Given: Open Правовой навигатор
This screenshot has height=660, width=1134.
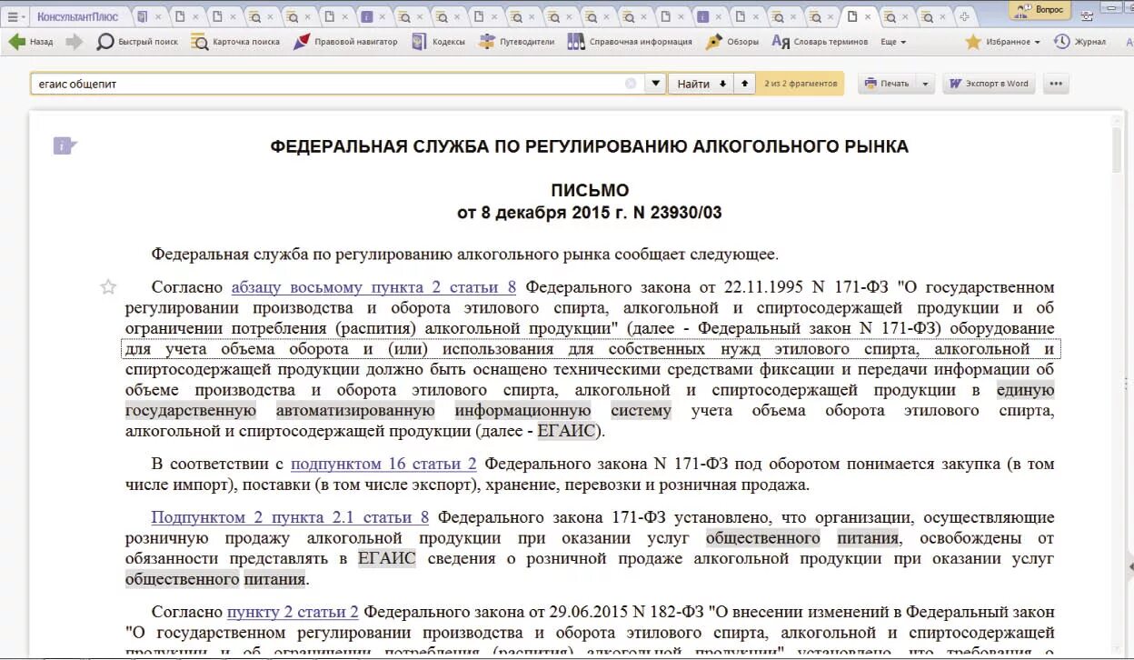Looking at the screenshot, I should point(345,42).
